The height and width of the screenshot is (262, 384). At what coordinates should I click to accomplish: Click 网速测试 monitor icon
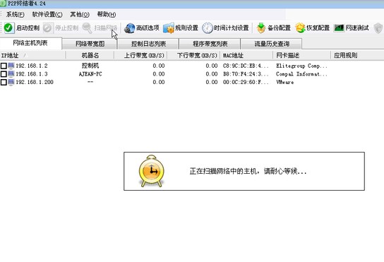pos(339,28)
